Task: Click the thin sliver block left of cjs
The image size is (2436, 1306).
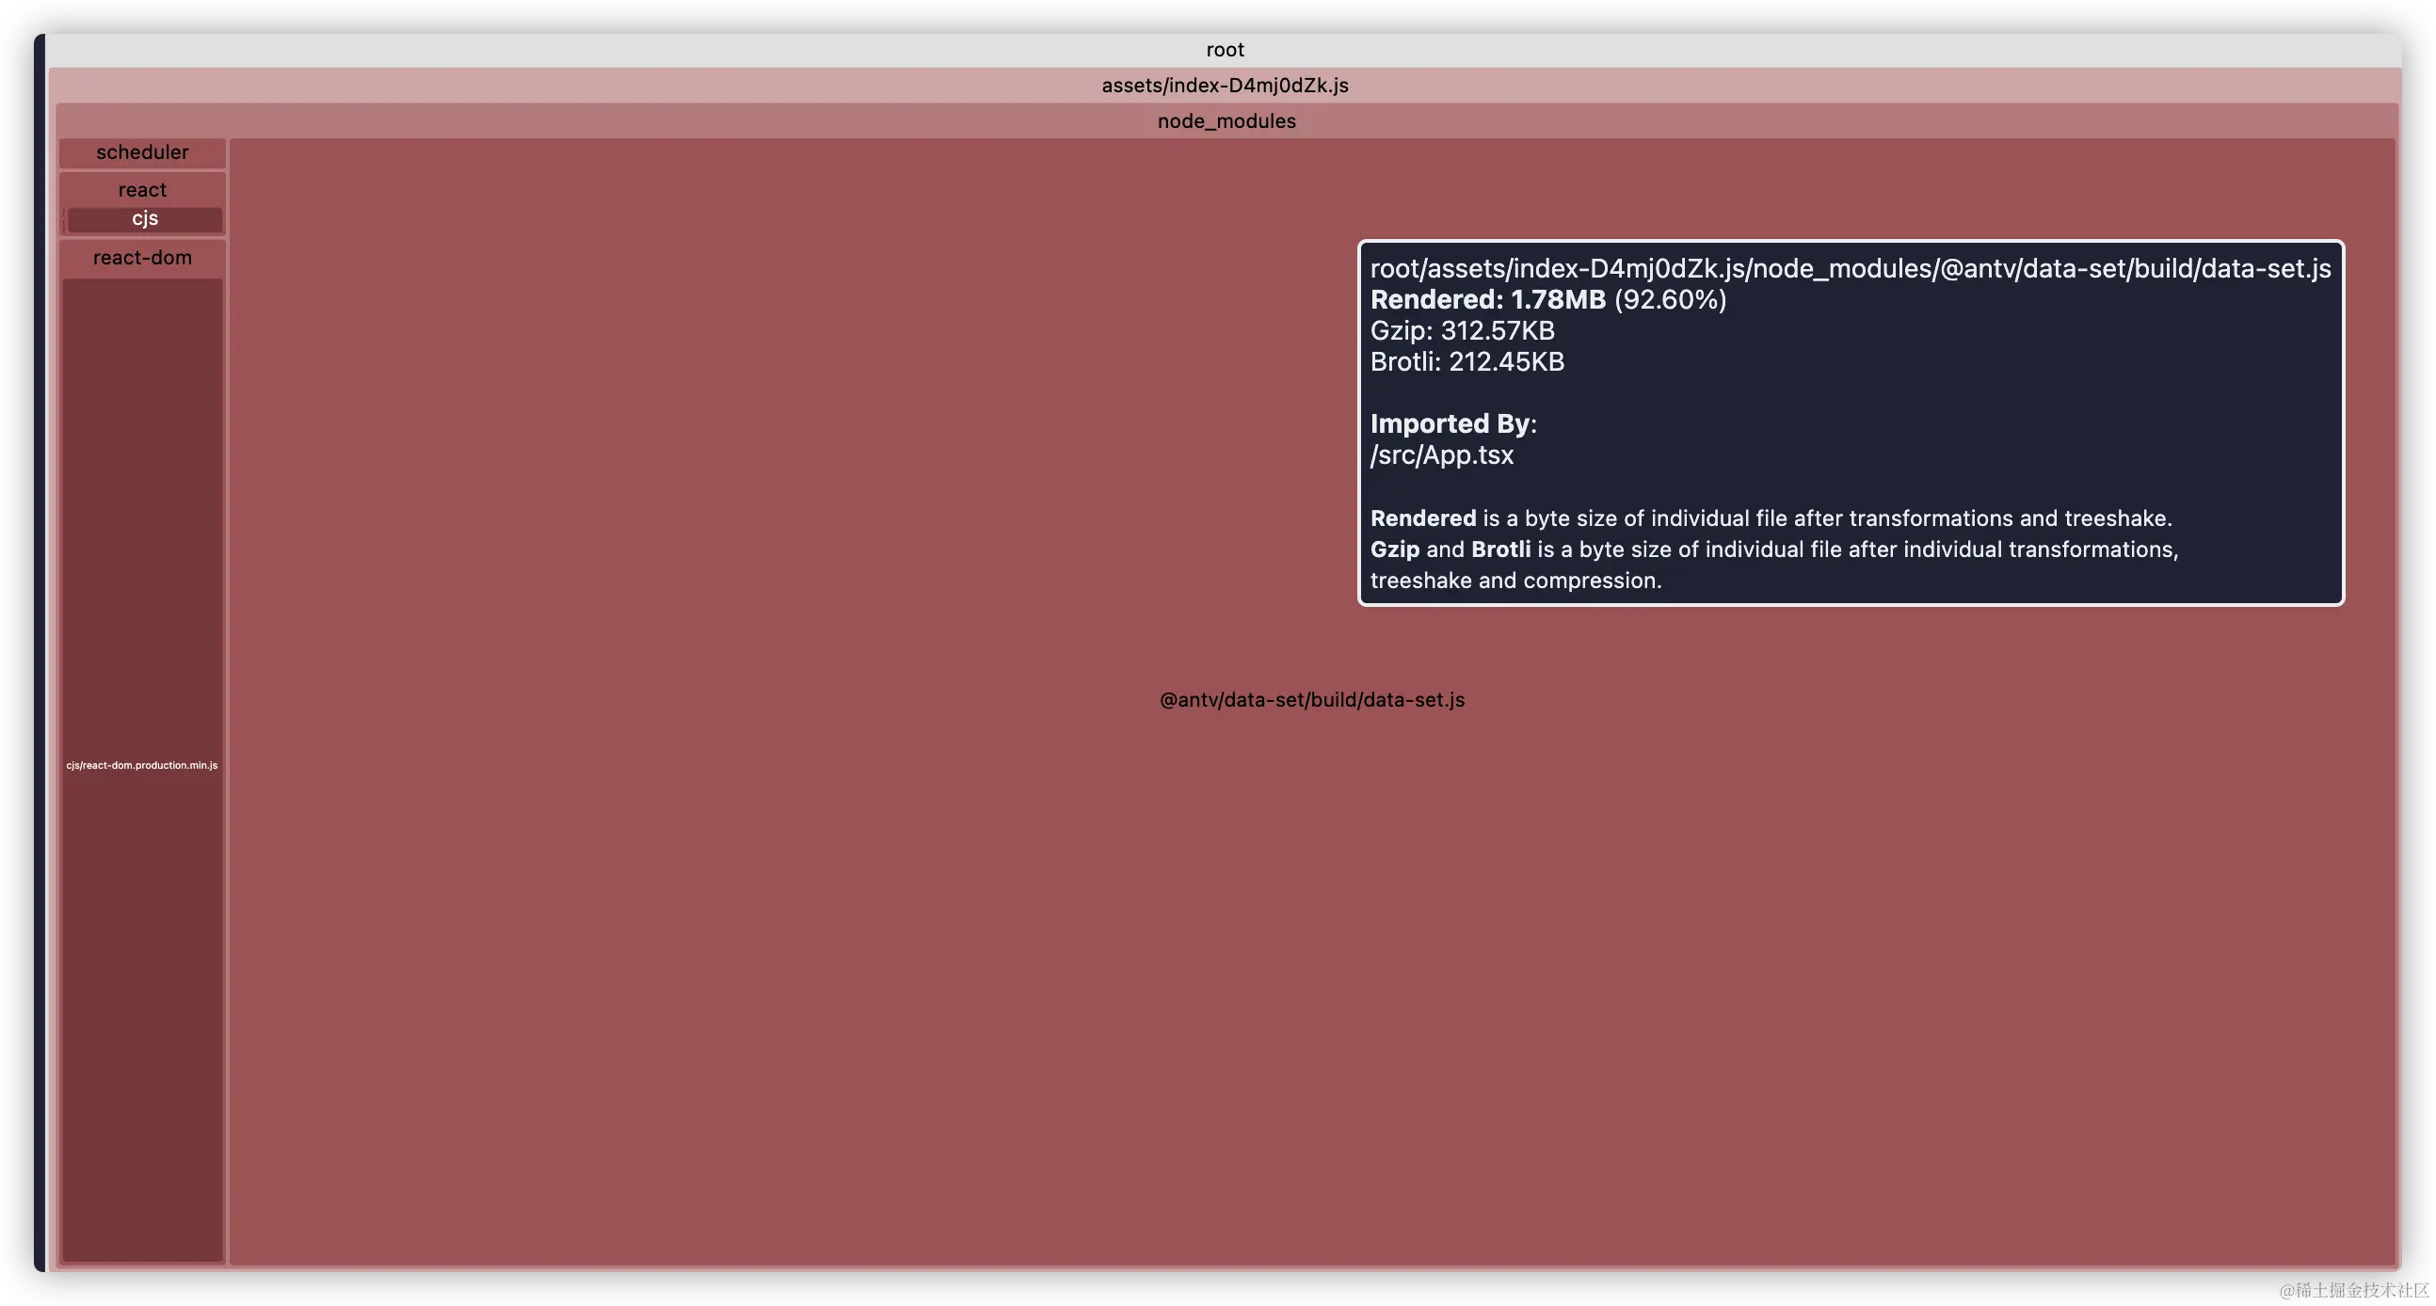Action: point(63,219)
